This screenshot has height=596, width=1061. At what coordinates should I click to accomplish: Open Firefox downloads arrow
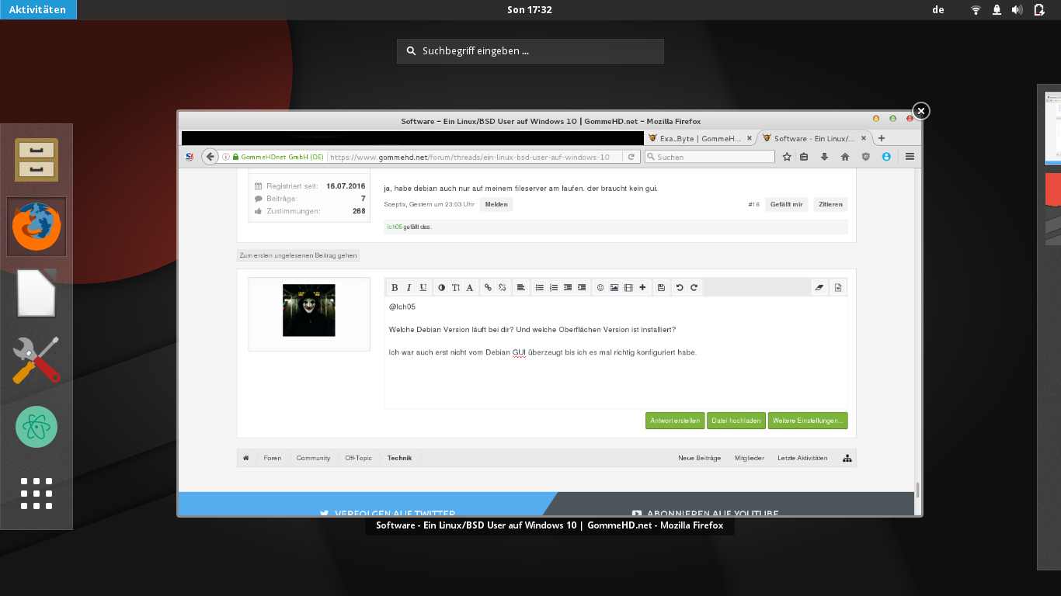click(824, 157)
